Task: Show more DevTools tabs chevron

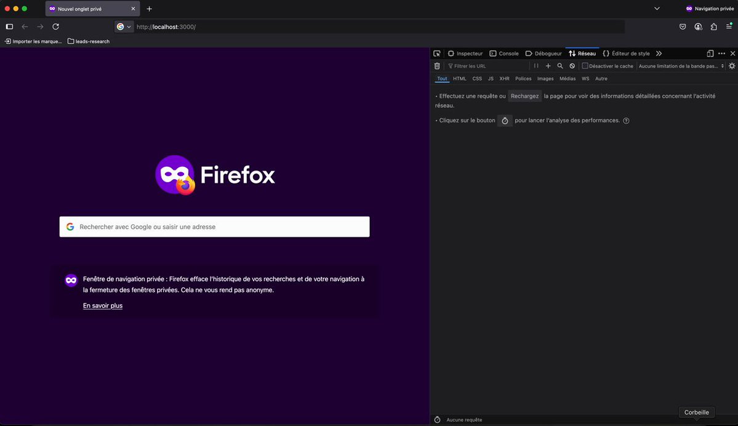Action: coord(659,54)
